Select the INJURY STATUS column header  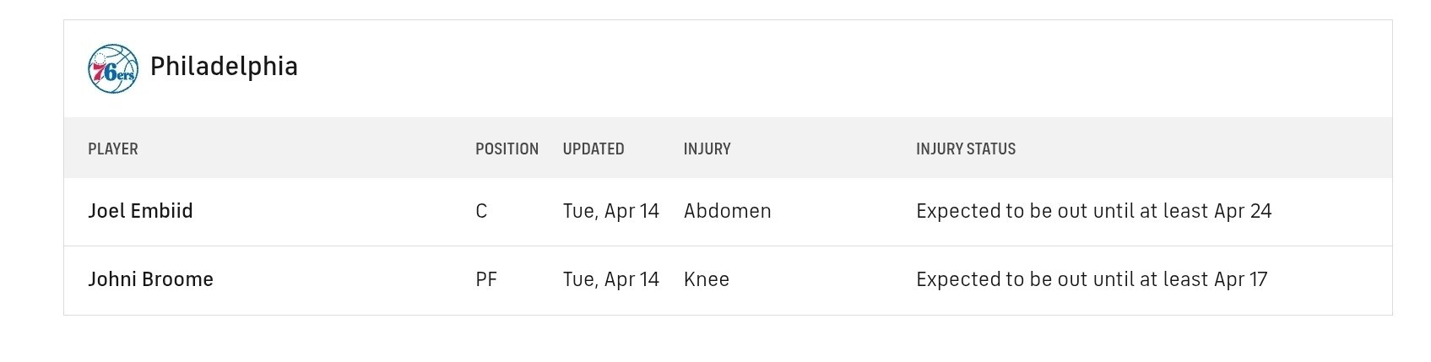[x=965, y=149]
